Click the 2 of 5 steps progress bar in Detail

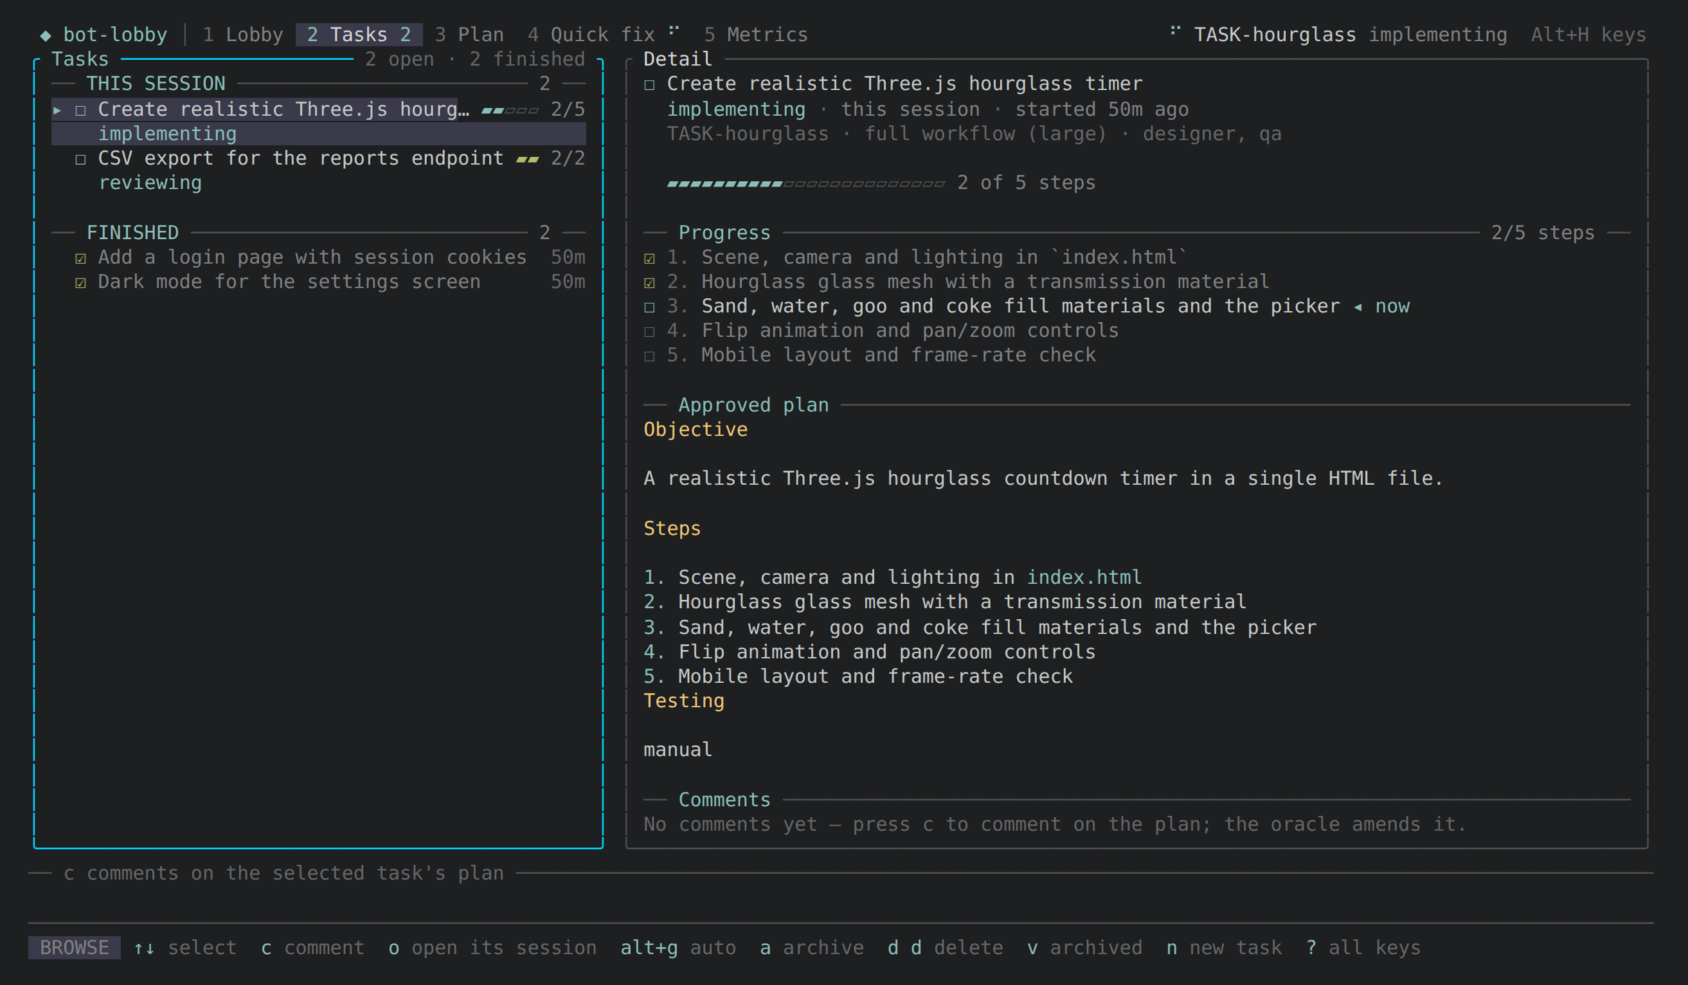pyautogui.click(x=806, y=183)
